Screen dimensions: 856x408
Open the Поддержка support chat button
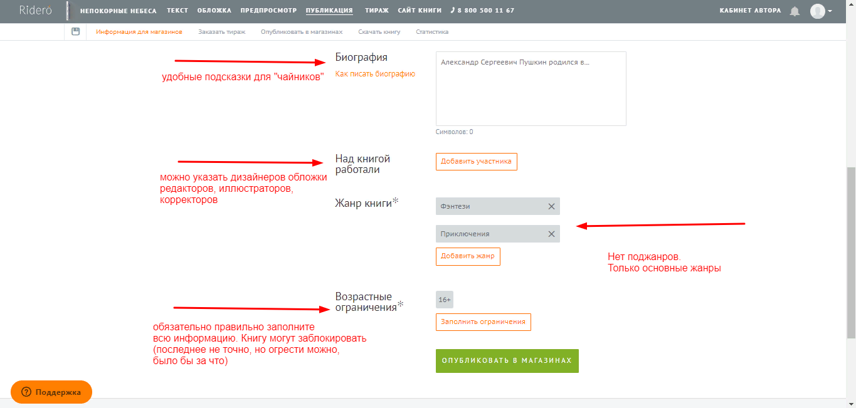point(51,392)
